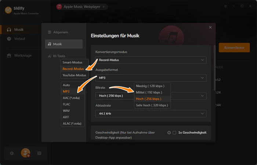Viewport: 257px width, 165px height.
Task: Click the settings dialog vertical scrollbar
Action: coord(214,67)
